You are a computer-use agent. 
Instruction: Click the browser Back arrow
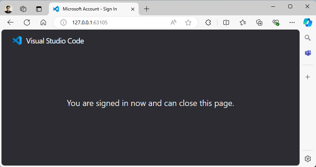[x=10, y=22]
